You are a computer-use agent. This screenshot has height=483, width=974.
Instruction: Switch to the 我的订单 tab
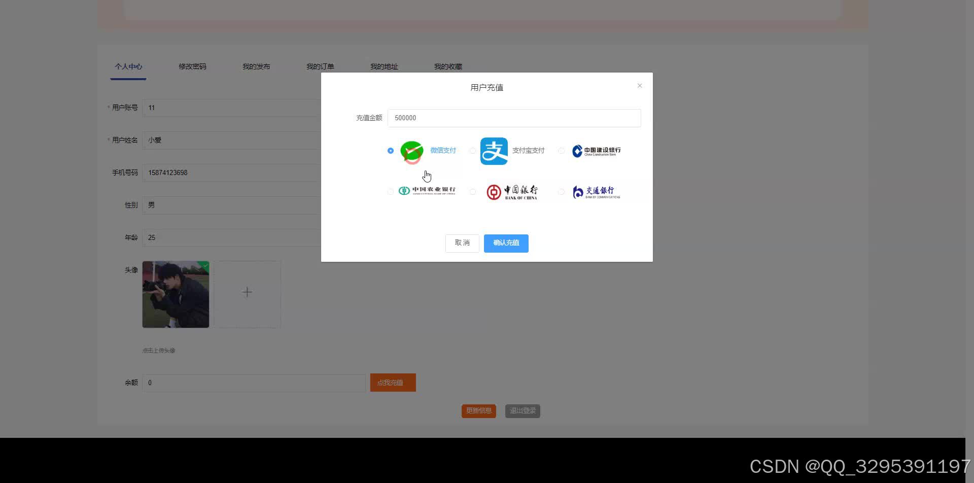tap(320, 66)
